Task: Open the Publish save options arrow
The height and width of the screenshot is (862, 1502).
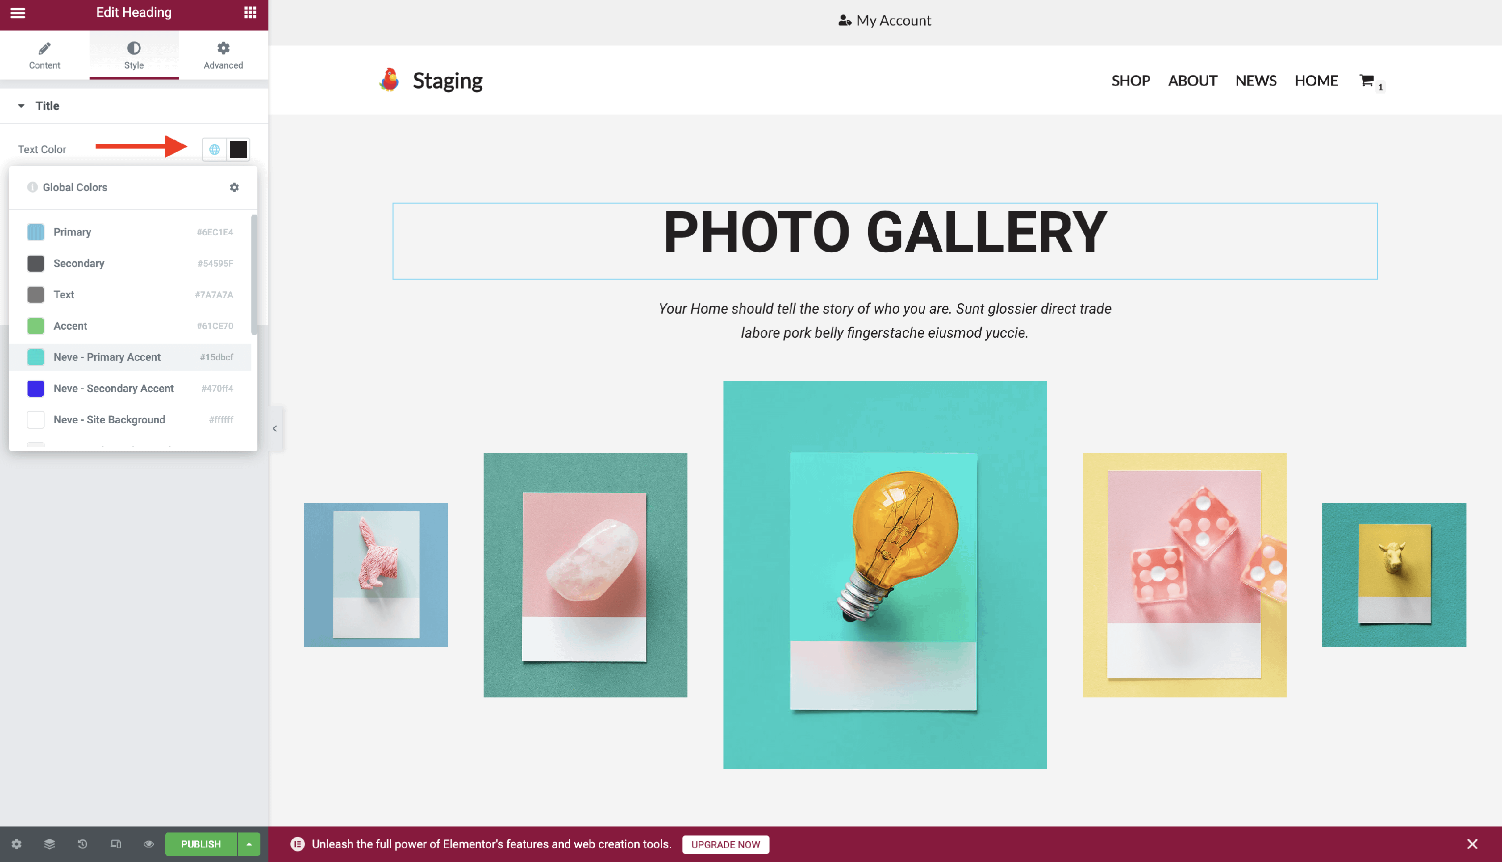Action: (x=249, y=843)
